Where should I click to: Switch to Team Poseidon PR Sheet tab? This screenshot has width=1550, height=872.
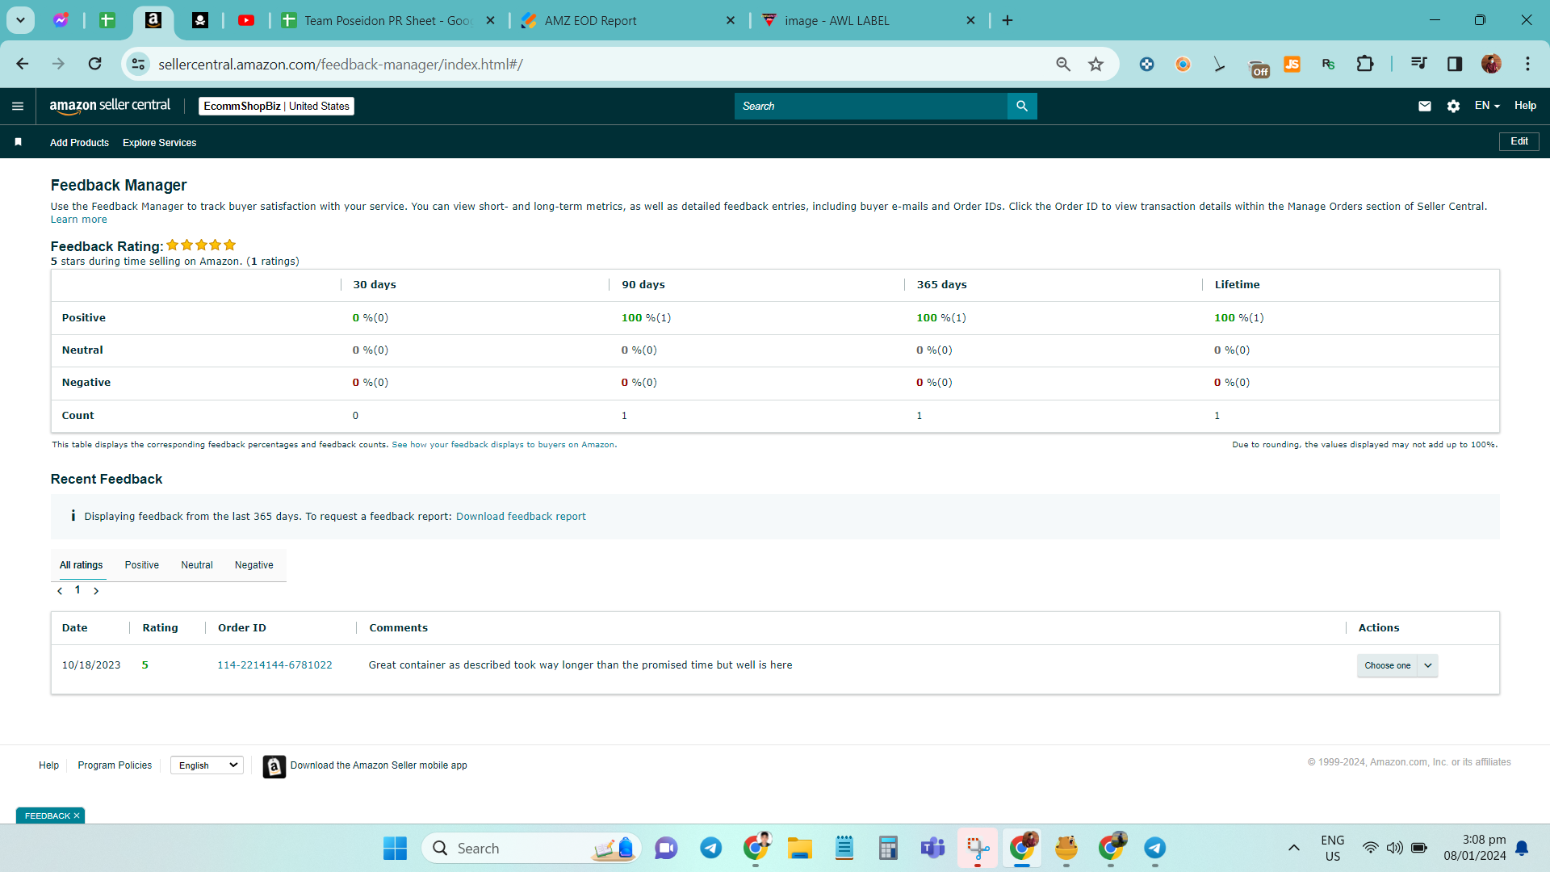click(x=387, y=20)
